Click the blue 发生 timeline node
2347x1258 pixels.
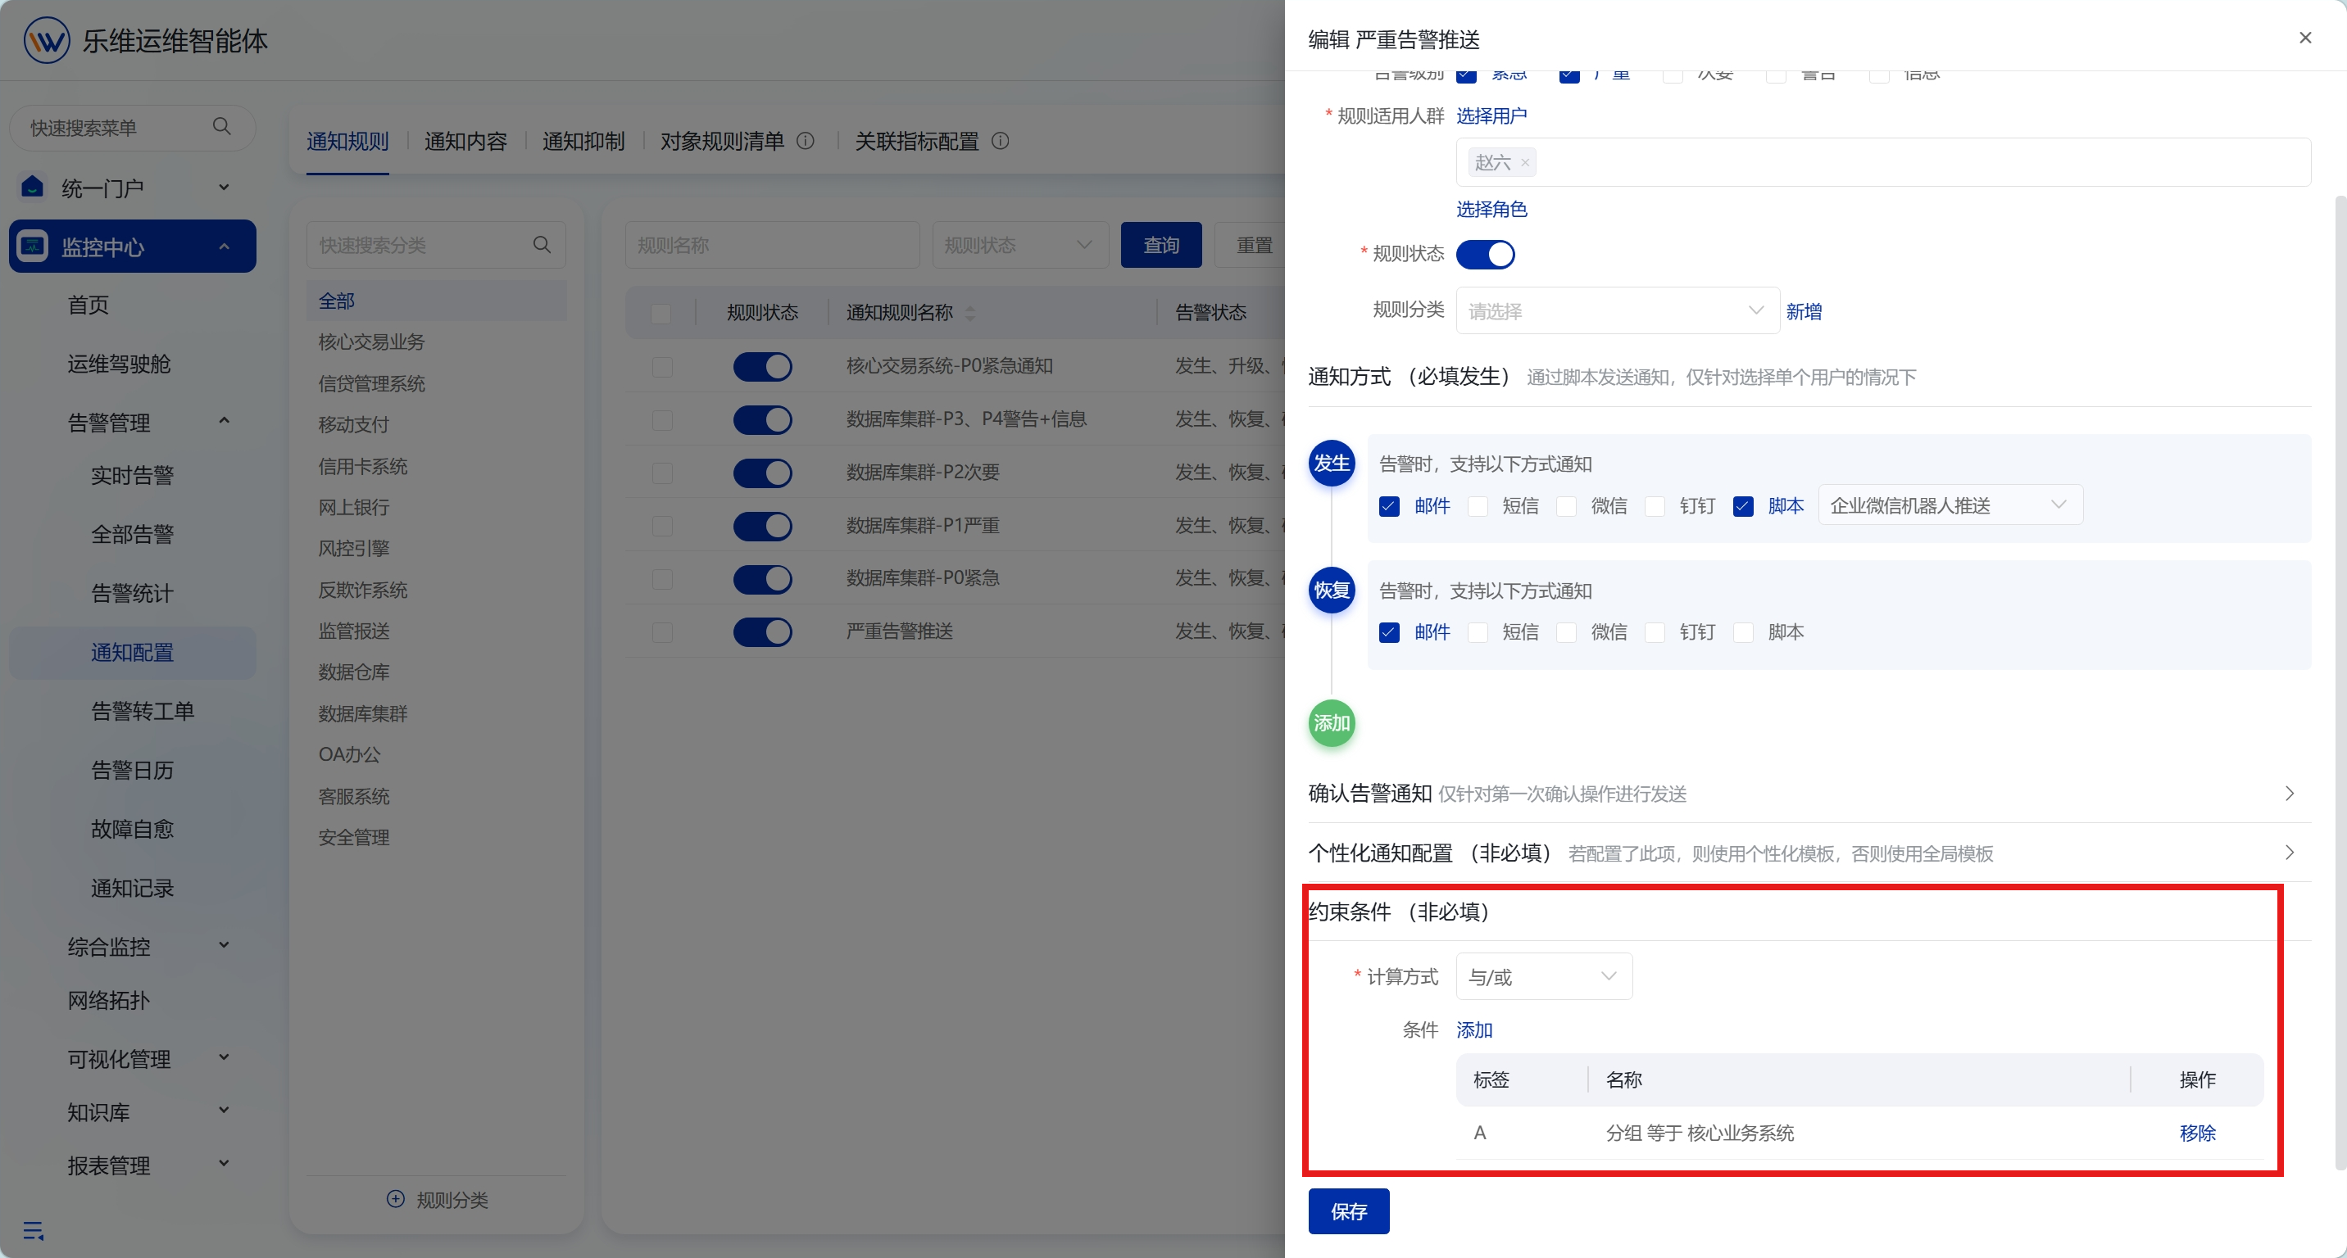click(x=1331, y=464)
